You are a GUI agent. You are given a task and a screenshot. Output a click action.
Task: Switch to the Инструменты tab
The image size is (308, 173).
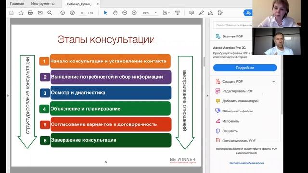pyautogui.click(x=43, y=4)
